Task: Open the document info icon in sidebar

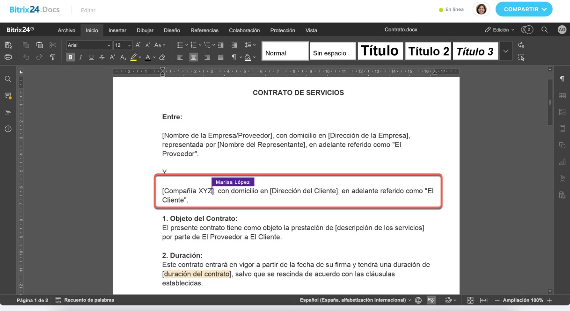Action: pos(8,129)
